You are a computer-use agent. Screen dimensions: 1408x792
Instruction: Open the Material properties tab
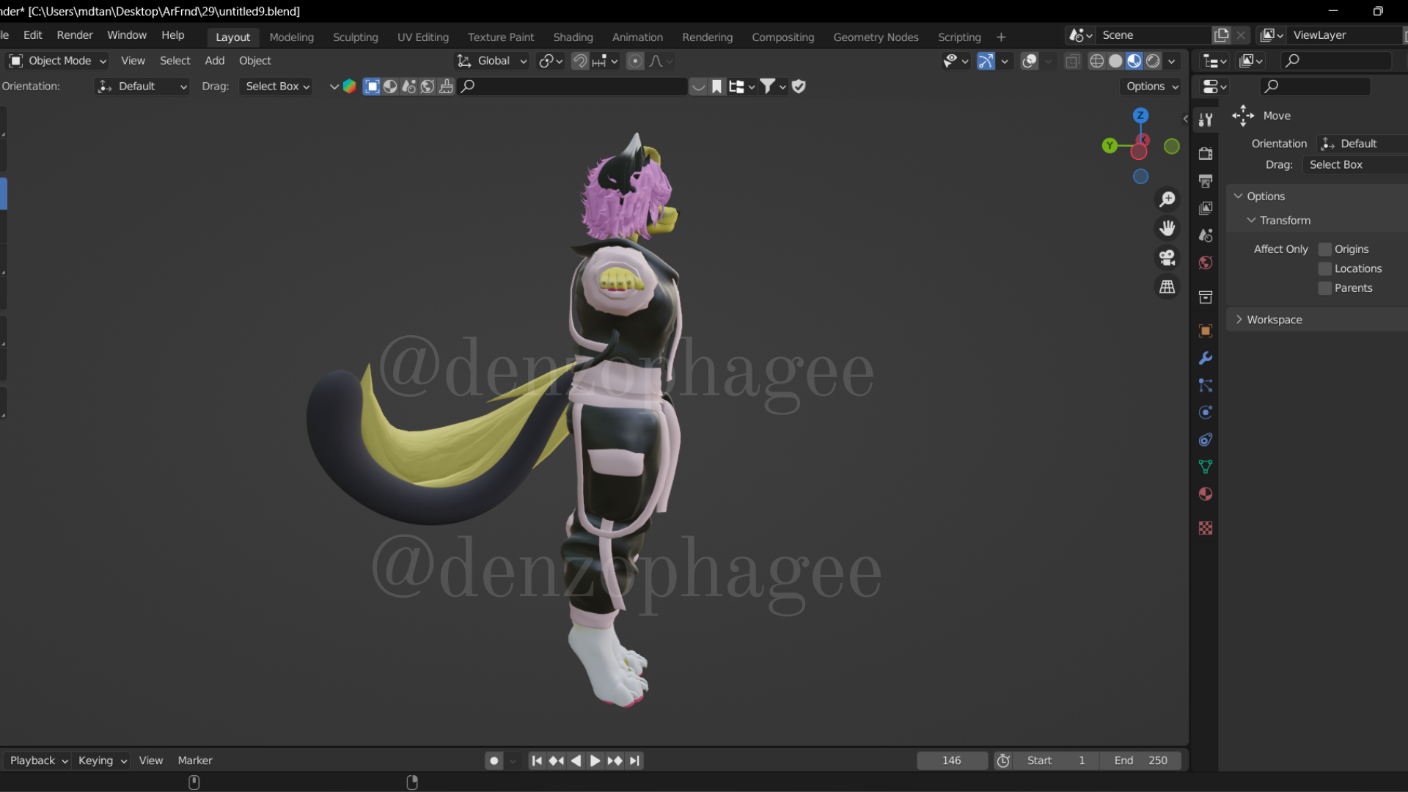1205,494
